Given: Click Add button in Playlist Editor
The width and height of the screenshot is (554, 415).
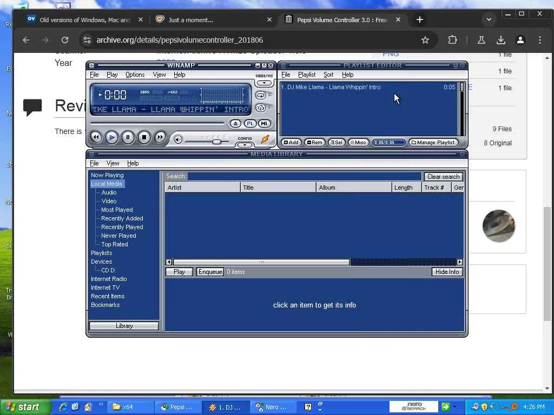Looking at the screenshot, I should [291, 142].
